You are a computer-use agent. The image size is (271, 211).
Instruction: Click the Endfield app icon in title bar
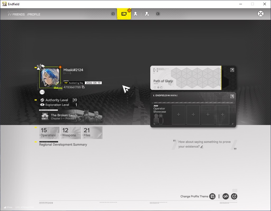pyautogui.click(x=4, y=4)
